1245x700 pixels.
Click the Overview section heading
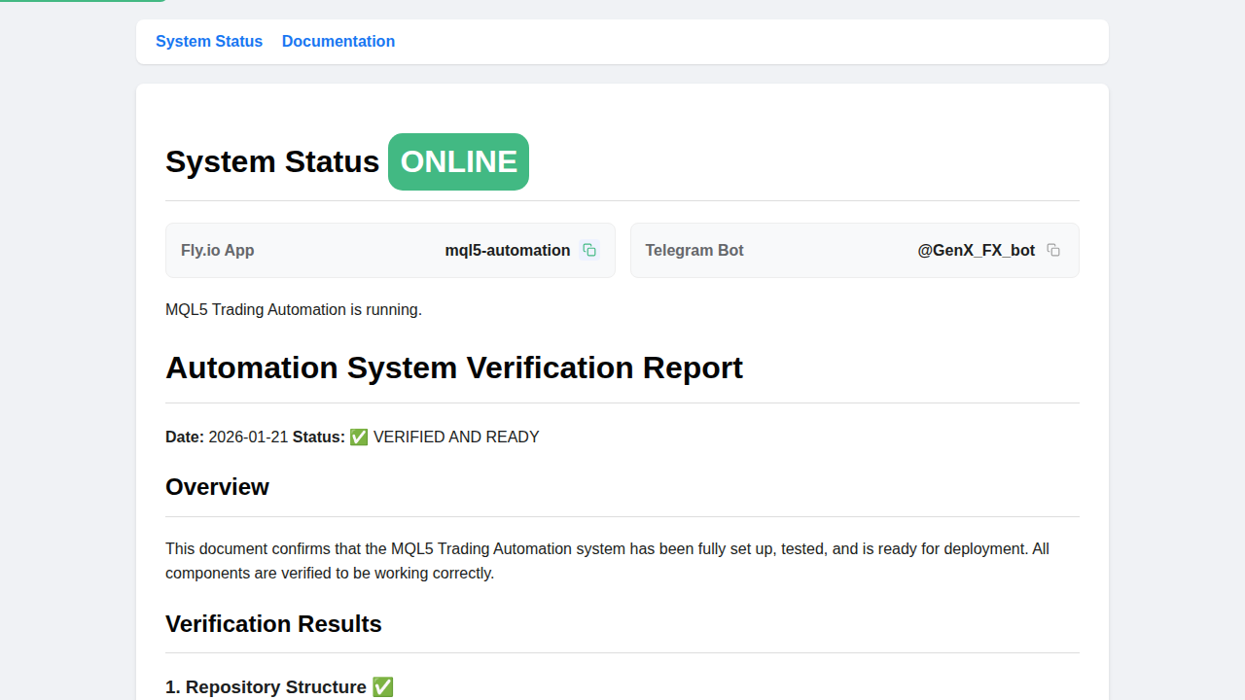tap(217, 487)
